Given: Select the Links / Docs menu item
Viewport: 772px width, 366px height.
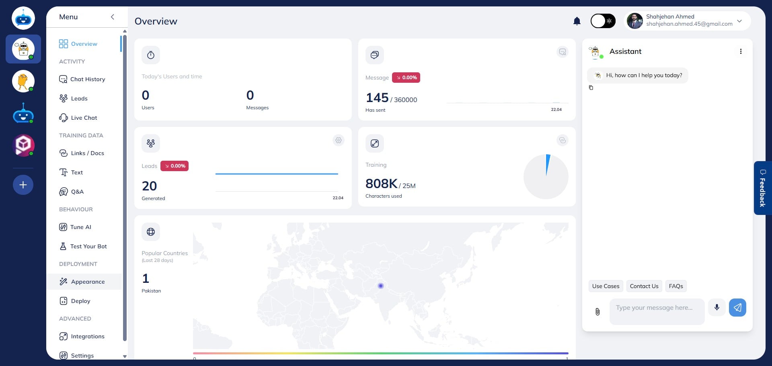Looking at the screenshot, I should (87, 153).
